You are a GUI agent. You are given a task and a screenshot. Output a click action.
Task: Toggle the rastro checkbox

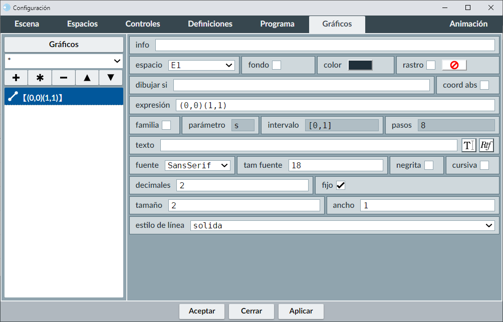[431, 65]
